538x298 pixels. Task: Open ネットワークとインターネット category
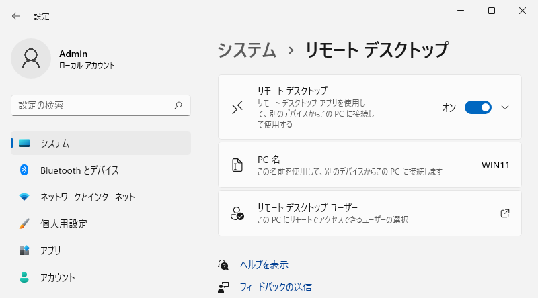click(101, 197)
